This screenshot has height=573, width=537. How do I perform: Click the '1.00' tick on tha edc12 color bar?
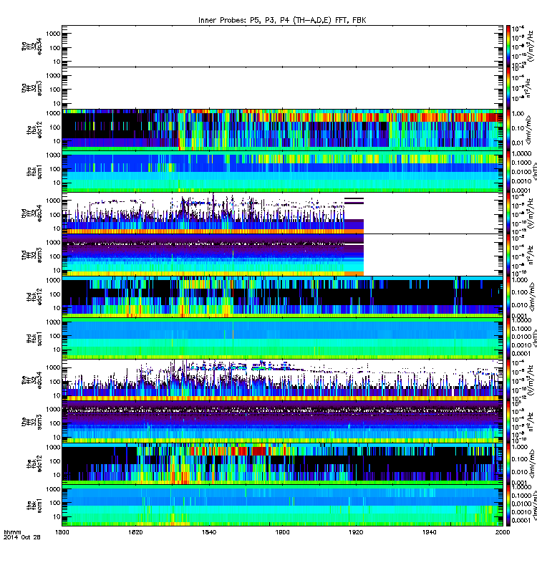(518, 114)
